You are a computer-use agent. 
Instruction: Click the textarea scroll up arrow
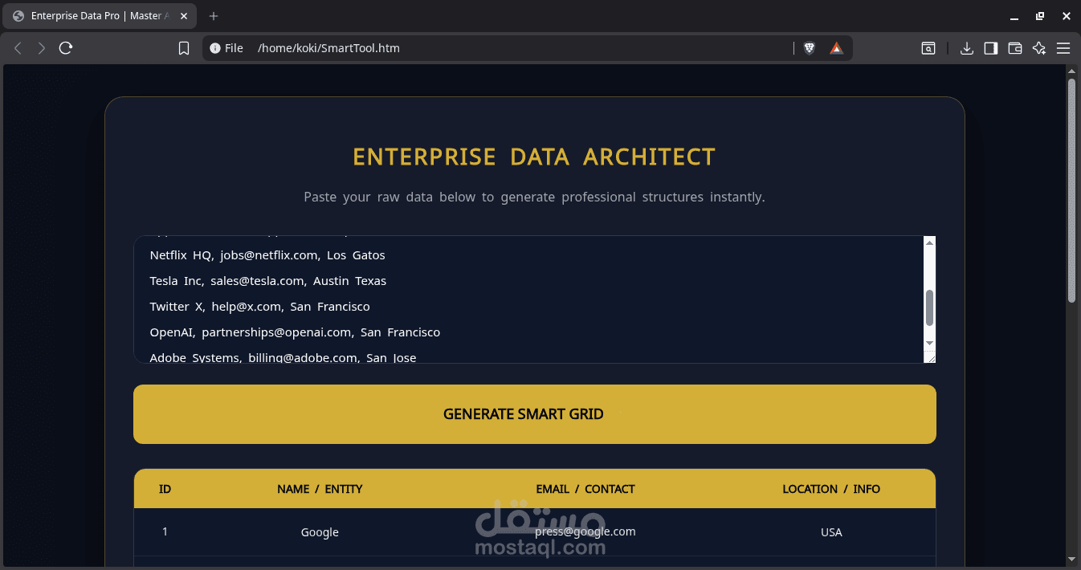(x=930, y=242)
